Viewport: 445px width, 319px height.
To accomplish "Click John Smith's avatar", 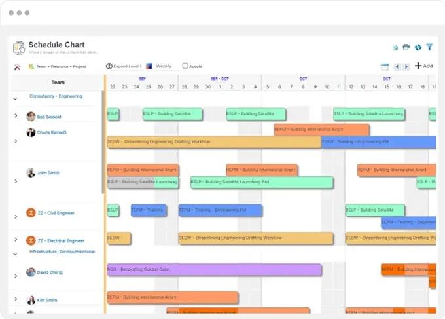I will click(x=31, y=172).
